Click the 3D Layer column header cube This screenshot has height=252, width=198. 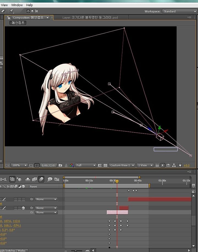[23, 186]
